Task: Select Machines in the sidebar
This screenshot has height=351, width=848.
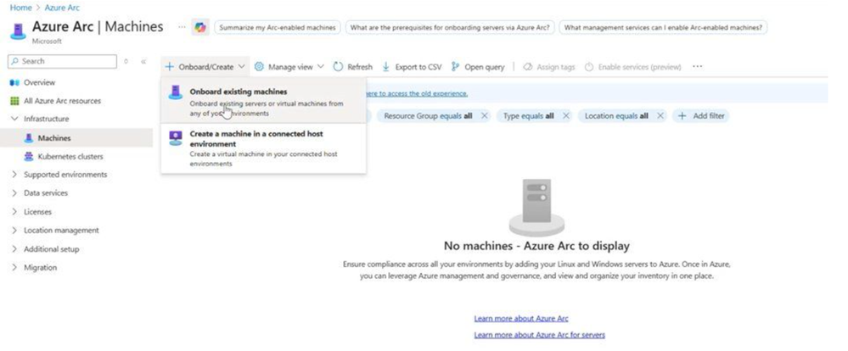Action: click(54, 138)
